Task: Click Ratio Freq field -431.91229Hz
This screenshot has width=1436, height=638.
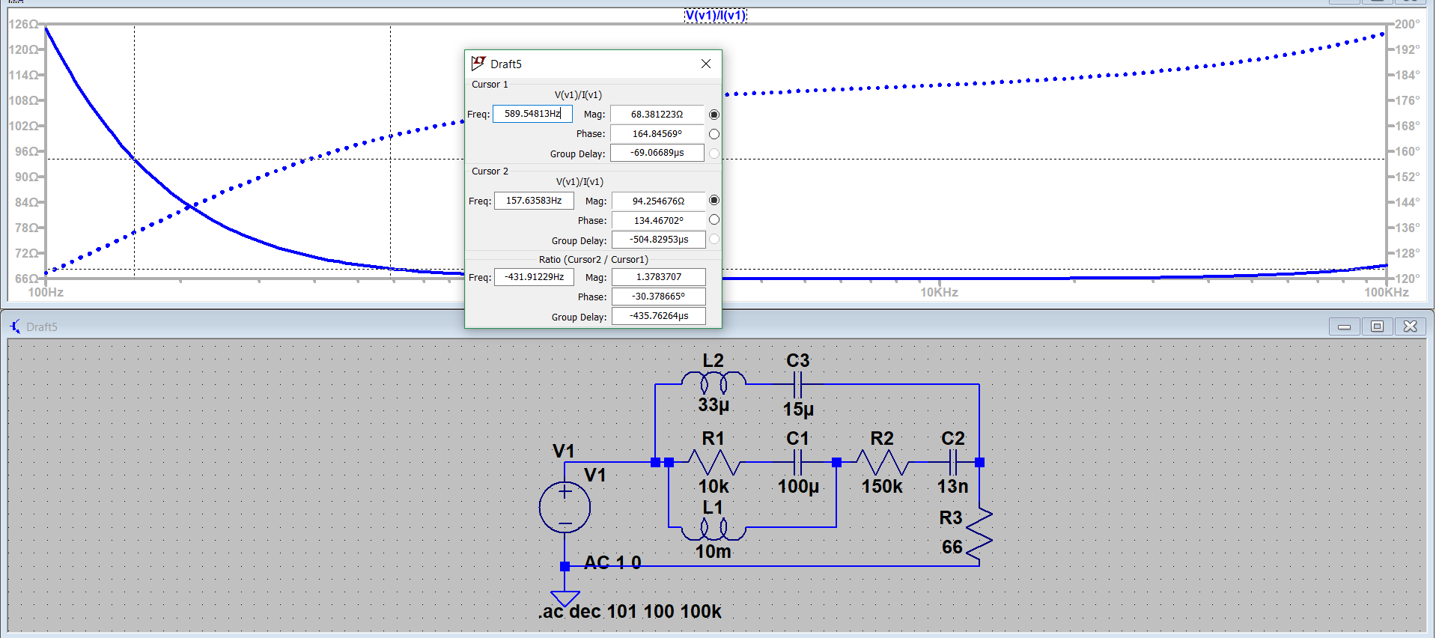Action: pos(534,277)
